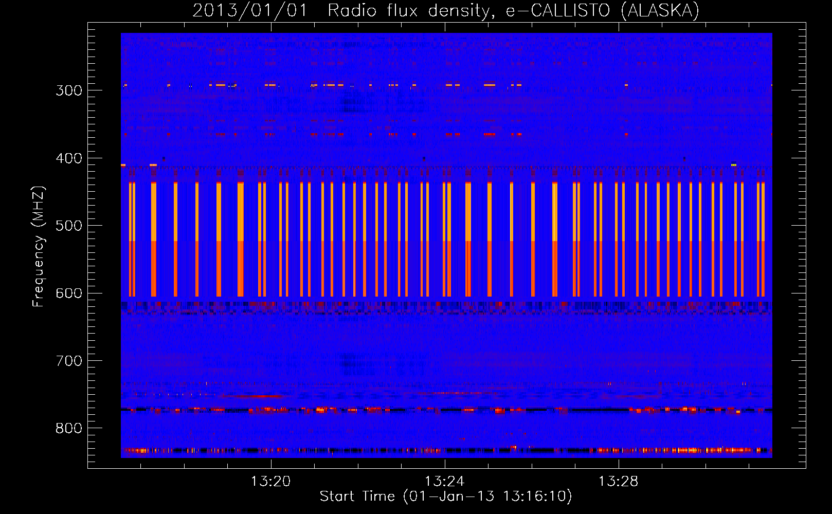832x514 pixels.
Task: Click the 300 frequency axis label
Action: point(69,90)
